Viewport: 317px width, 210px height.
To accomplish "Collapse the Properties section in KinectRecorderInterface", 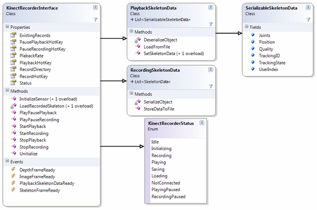I will [7, 27].
